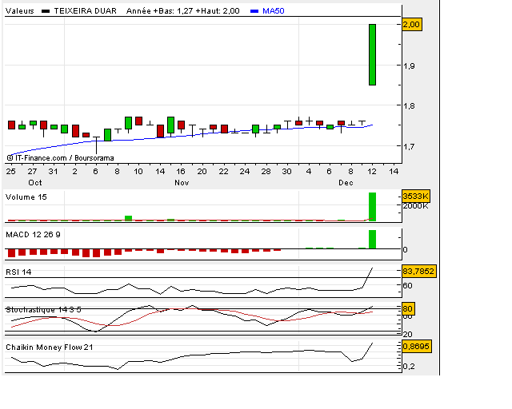This screenshot has height=409, width=512.
Task: Click the IT-Finance.com / Boursorama credit
Action: (x=60, y=158)
